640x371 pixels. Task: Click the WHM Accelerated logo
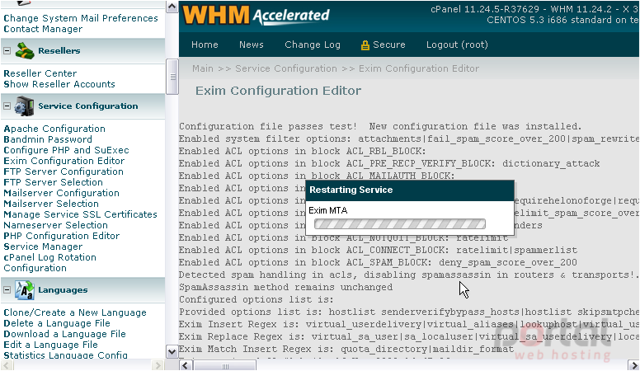pos(256,15)
